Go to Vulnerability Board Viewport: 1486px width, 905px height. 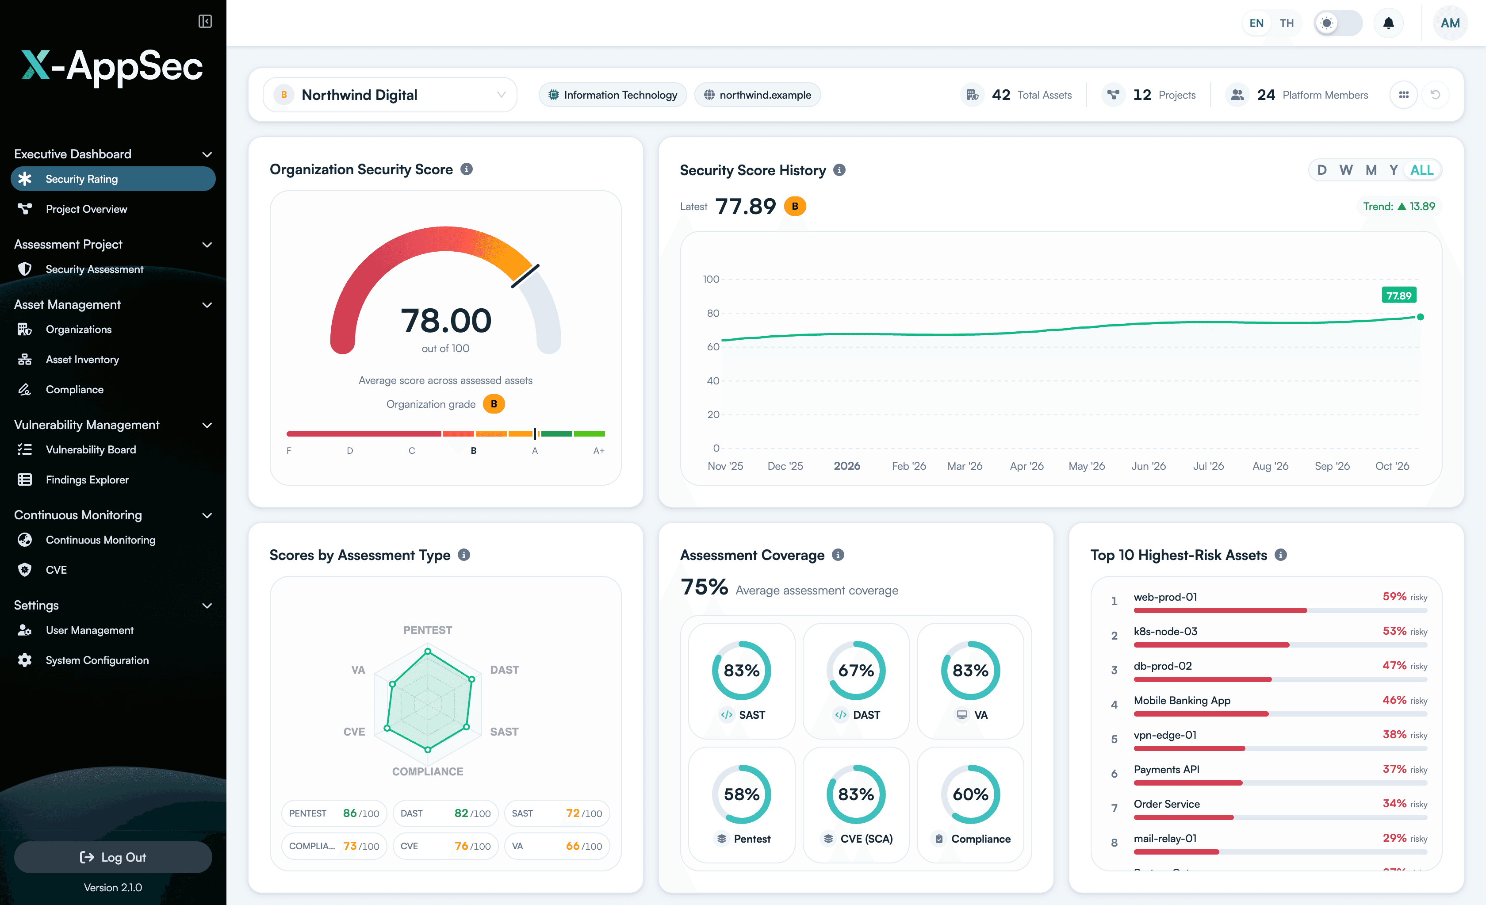[113, 449]
